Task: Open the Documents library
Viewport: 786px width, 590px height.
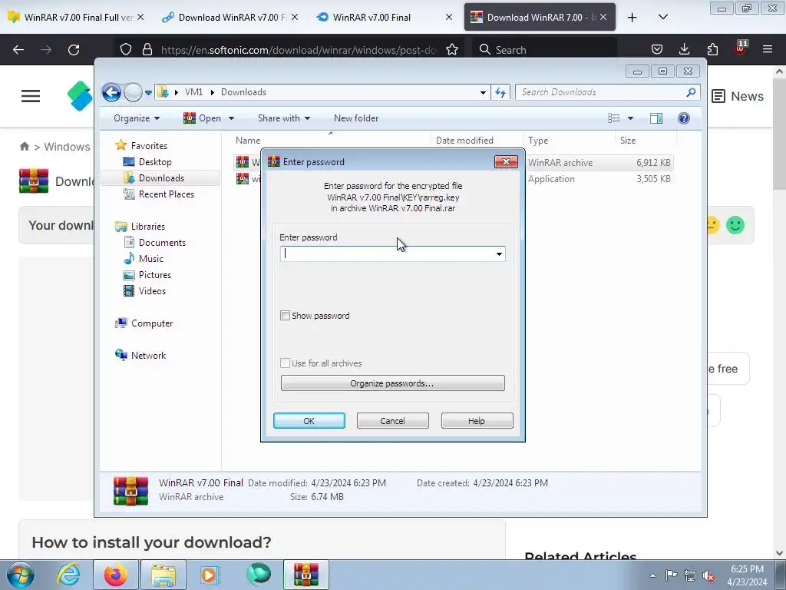Action: click(x=162, y=243)
